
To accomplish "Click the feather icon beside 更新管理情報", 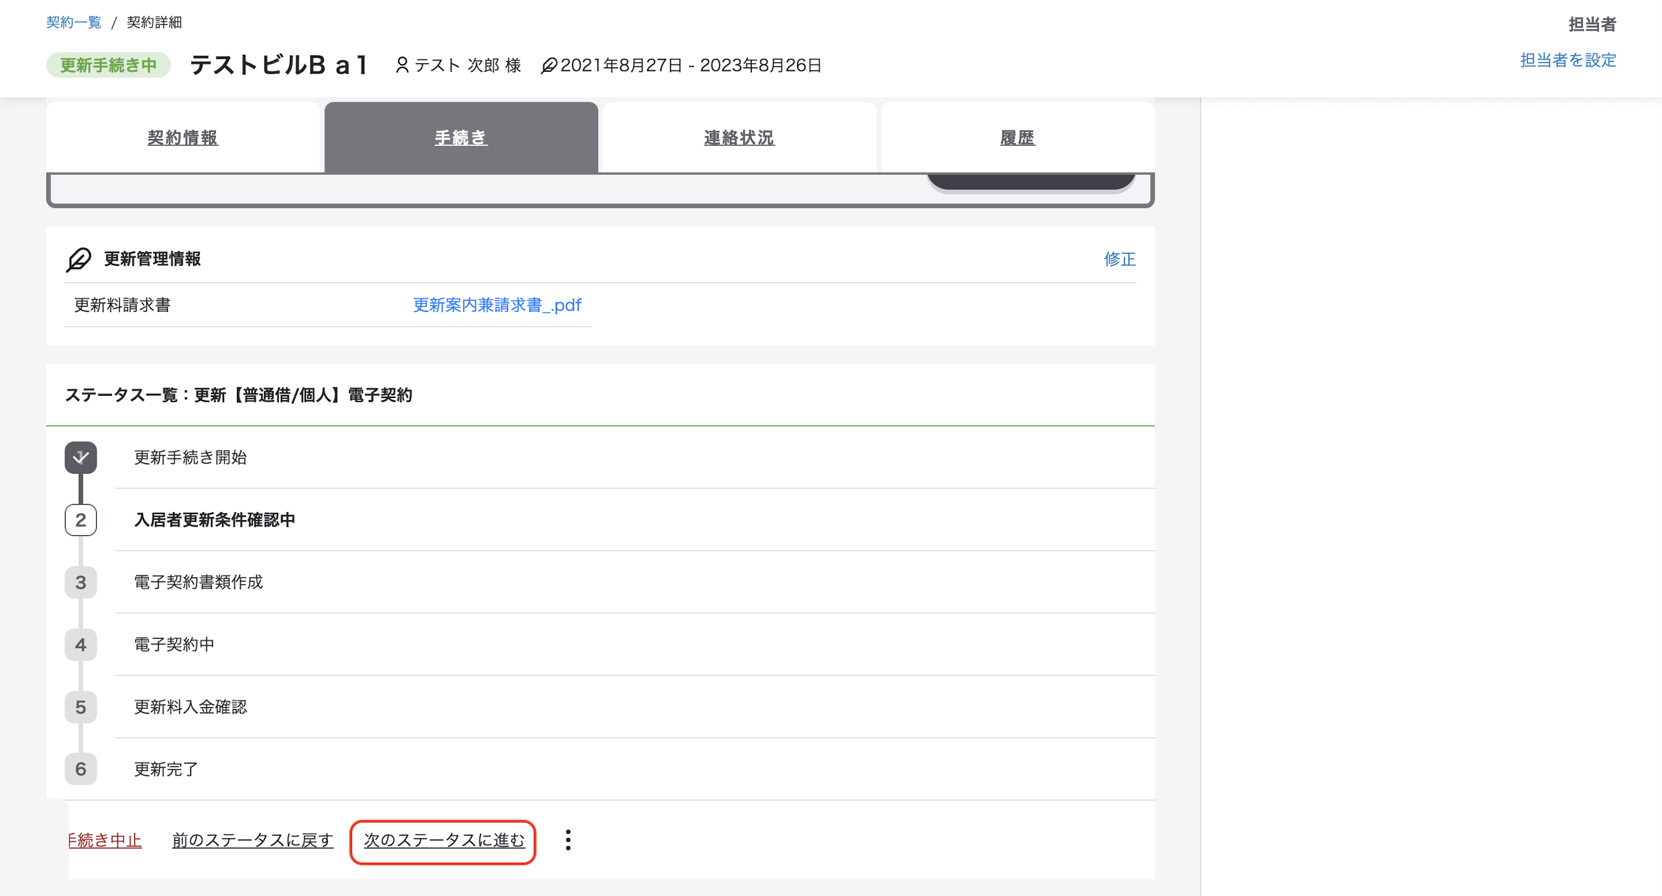I will [x=79, y=259].
